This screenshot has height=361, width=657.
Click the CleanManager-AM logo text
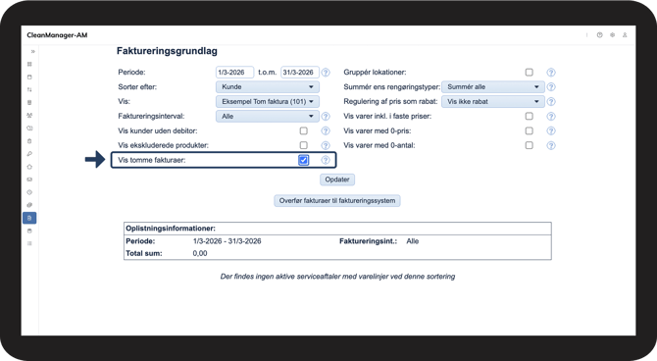(57, 35)
